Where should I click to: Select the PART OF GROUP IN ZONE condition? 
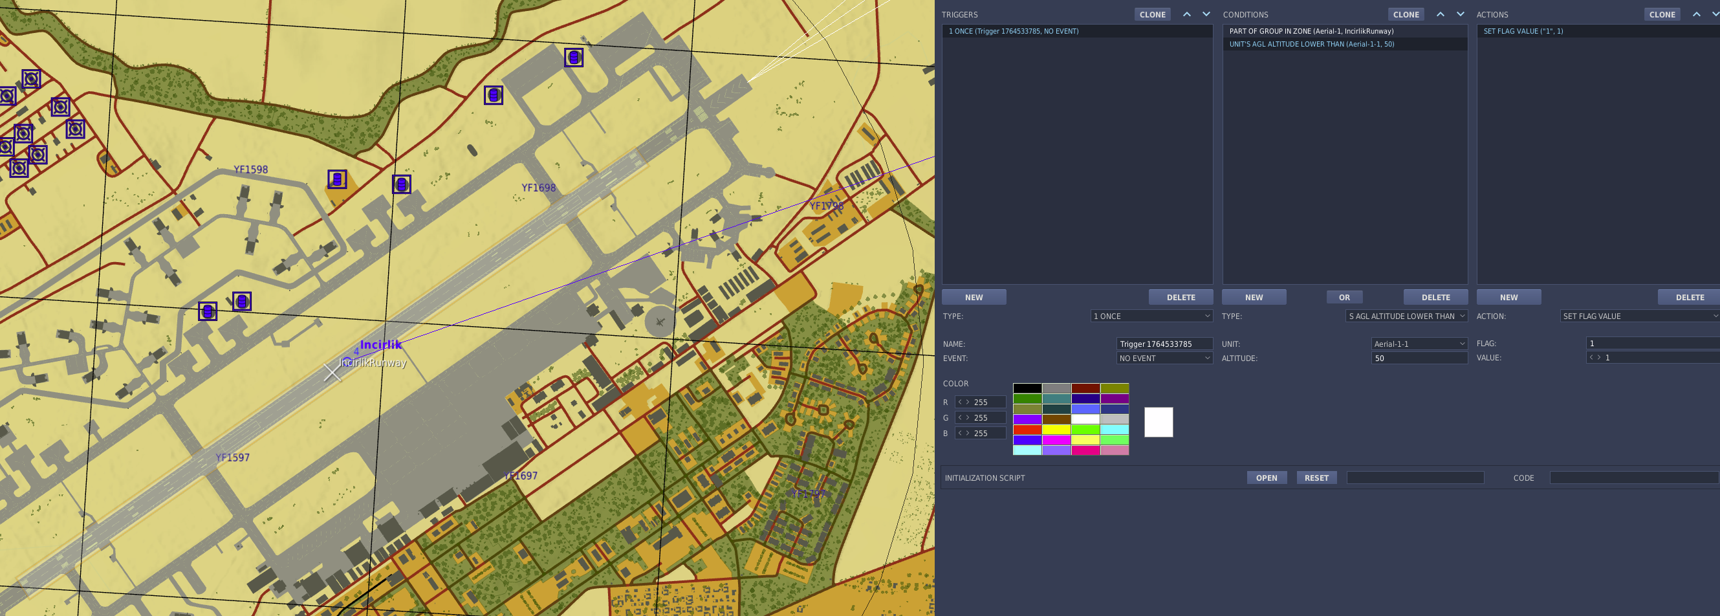[1311, 30]
